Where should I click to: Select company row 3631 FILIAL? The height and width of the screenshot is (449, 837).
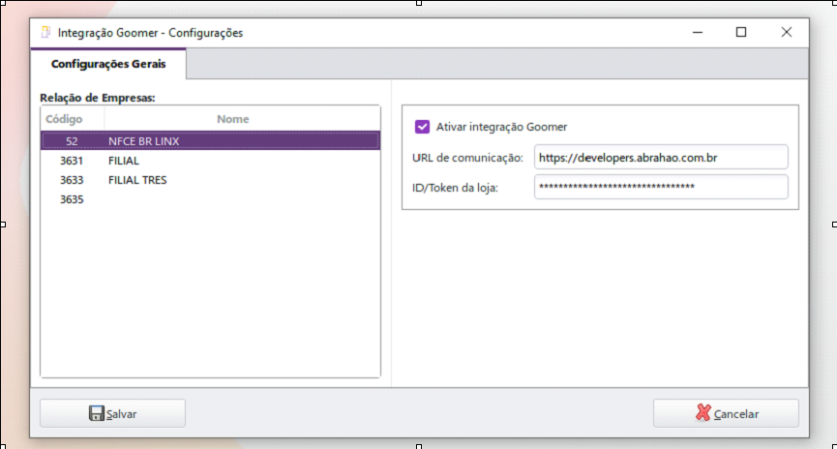210,161
